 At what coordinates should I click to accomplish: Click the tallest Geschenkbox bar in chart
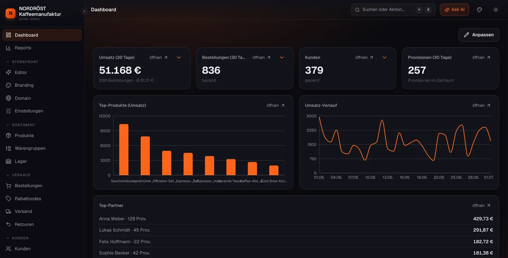pos(124,149)
